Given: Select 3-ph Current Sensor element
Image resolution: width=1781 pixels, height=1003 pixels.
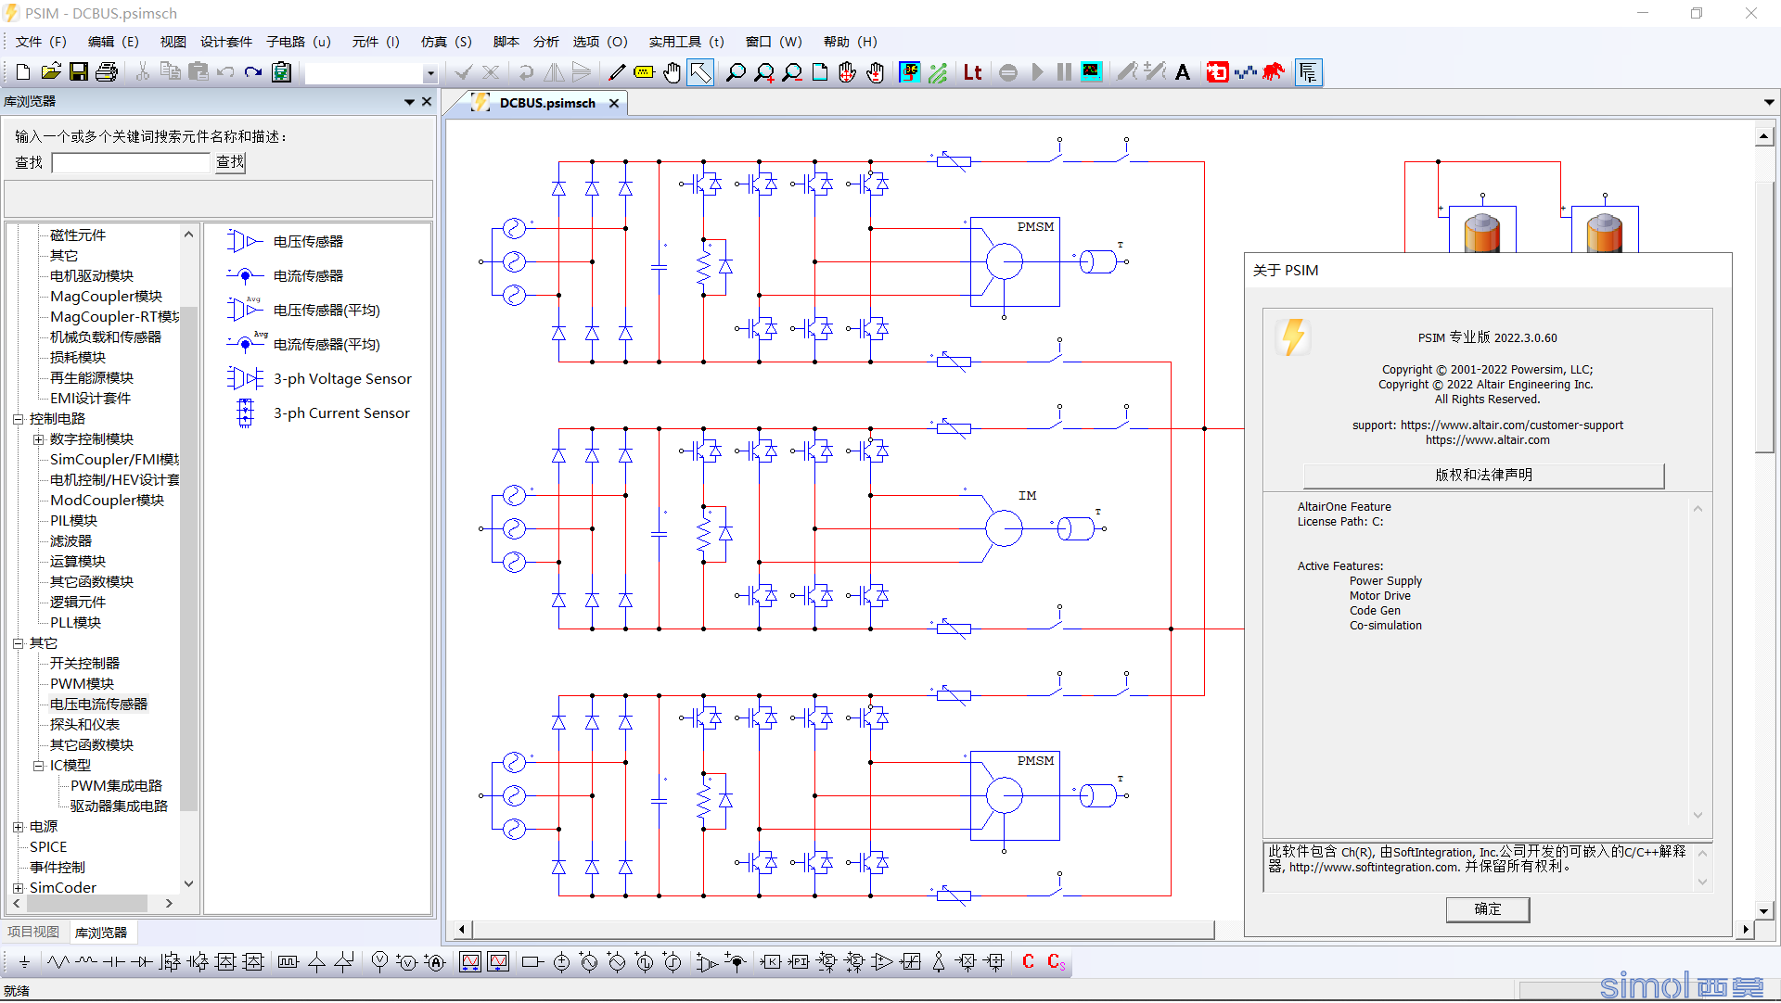Looking at the screenshot, I should [319, 413].
